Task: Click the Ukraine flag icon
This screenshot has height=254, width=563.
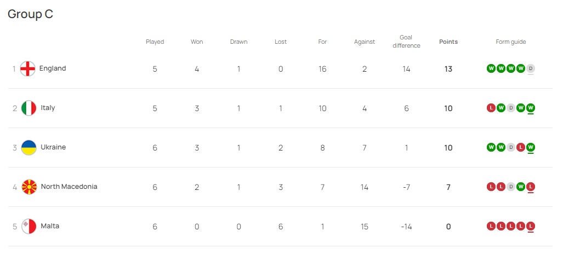Action: click(x=29, y=147)
